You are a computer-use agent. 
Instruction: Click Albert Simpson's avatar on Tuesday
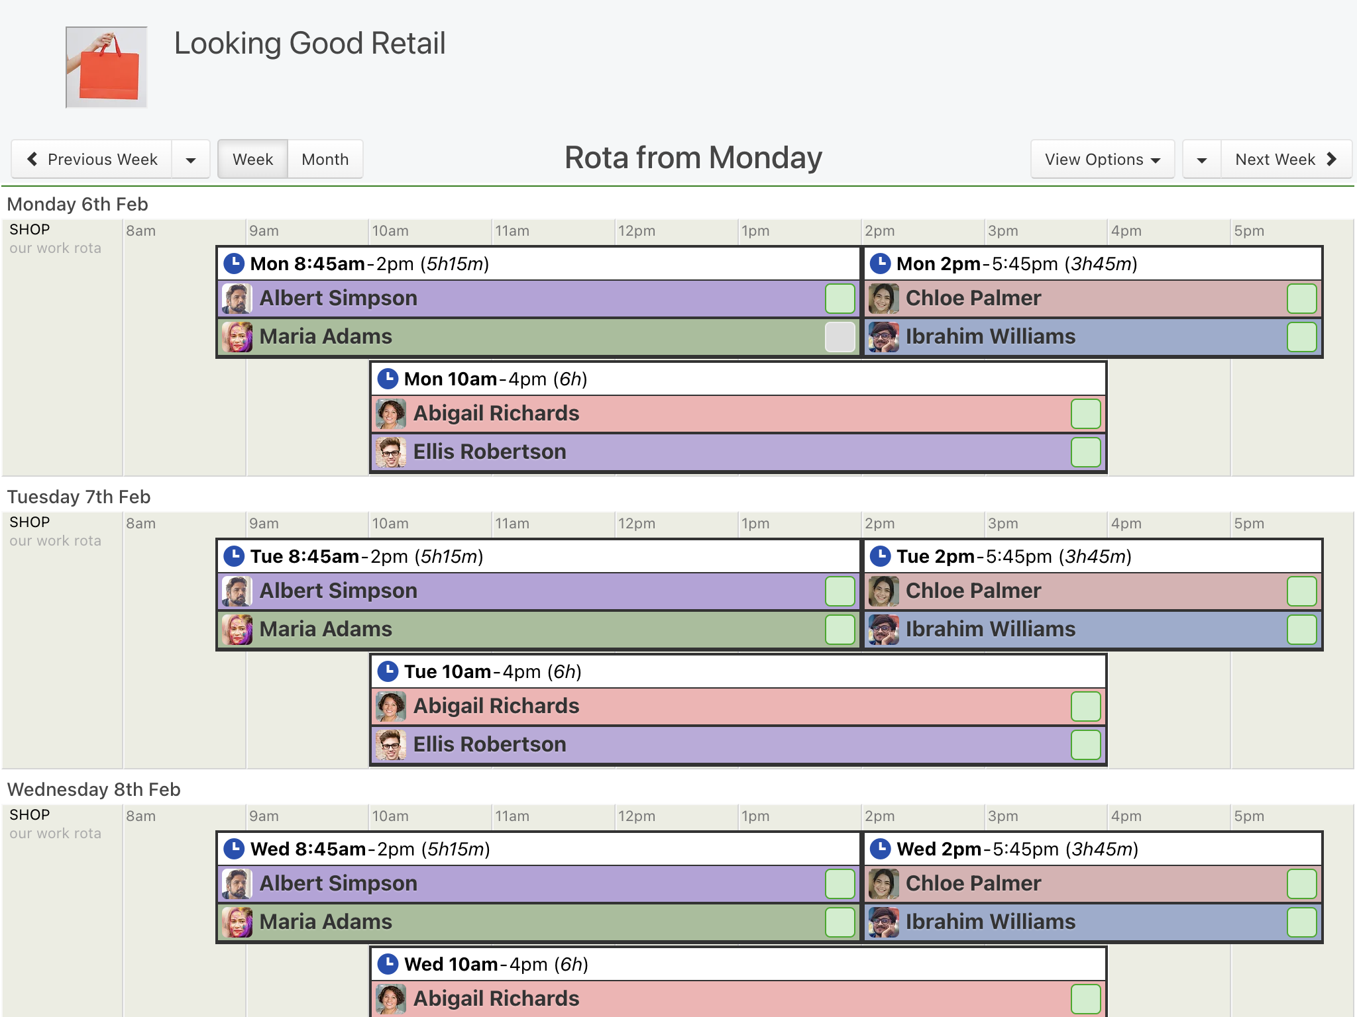click(x=237, y=591)
